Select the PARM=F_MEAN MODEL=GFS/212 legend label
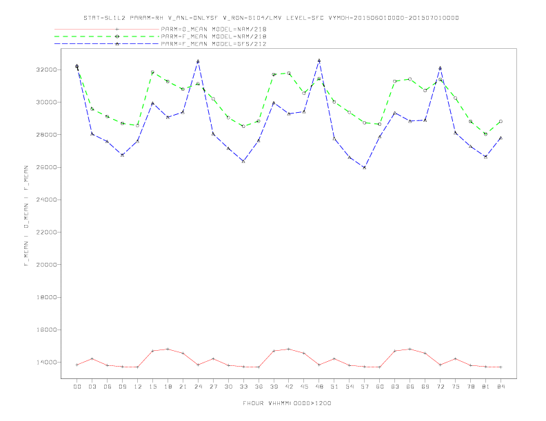Image resolution: width=546 pixels, height=421 pixels. point(214,44)
